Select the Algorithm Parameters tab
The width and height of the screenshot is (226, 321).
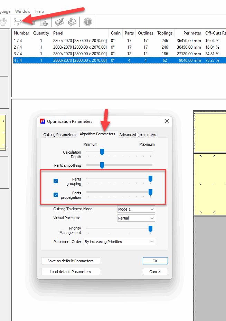pyautogui.click(x=97, y=134)
